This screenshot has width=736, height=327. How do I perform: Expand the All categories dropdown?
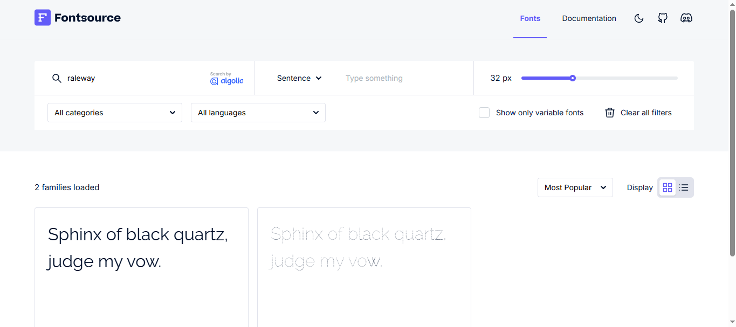coord(115,113)
